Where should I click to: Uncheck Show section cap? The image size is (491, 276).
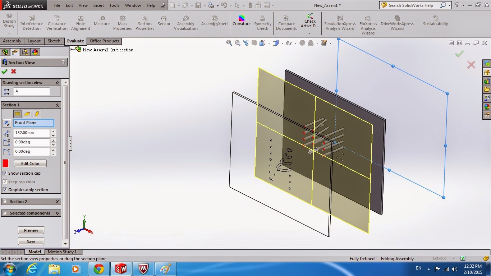tap(5, 173)
